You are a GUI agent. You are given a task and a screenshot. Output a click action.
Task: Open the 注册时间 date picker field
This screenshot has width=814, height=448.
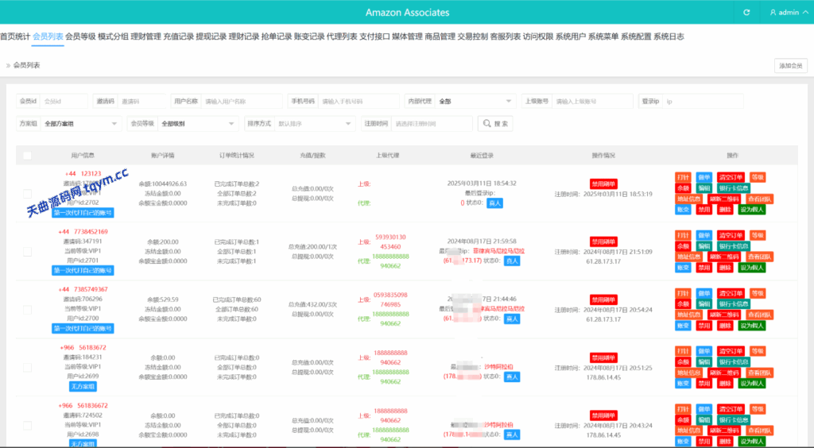tap(432, 123)
